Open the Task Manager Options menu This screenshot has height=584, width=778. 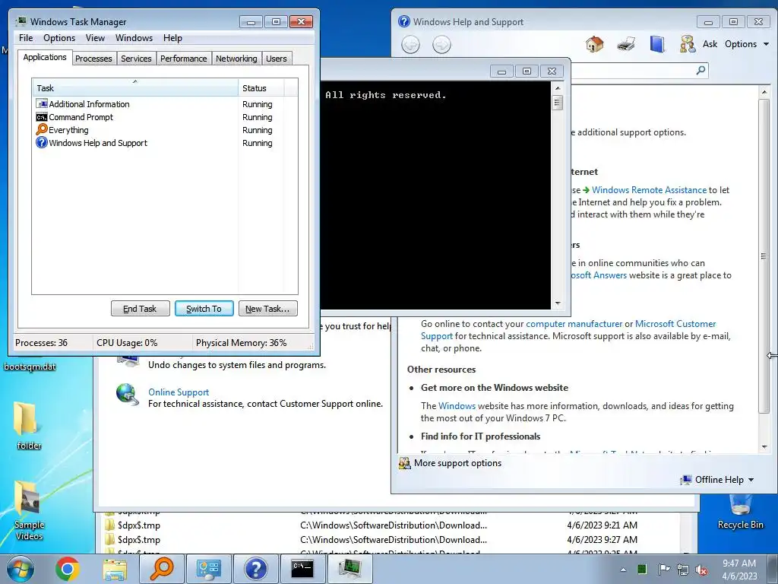[x=59, y=38]
